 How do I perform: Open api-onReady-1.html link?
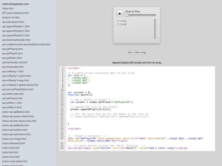tap(13, 71)
